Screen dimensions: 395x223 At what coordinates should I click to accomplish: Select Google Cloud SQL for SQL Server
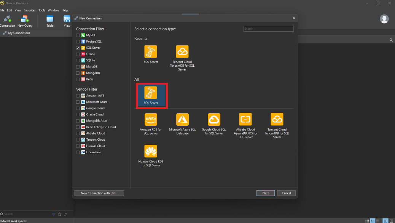point(214,119)
